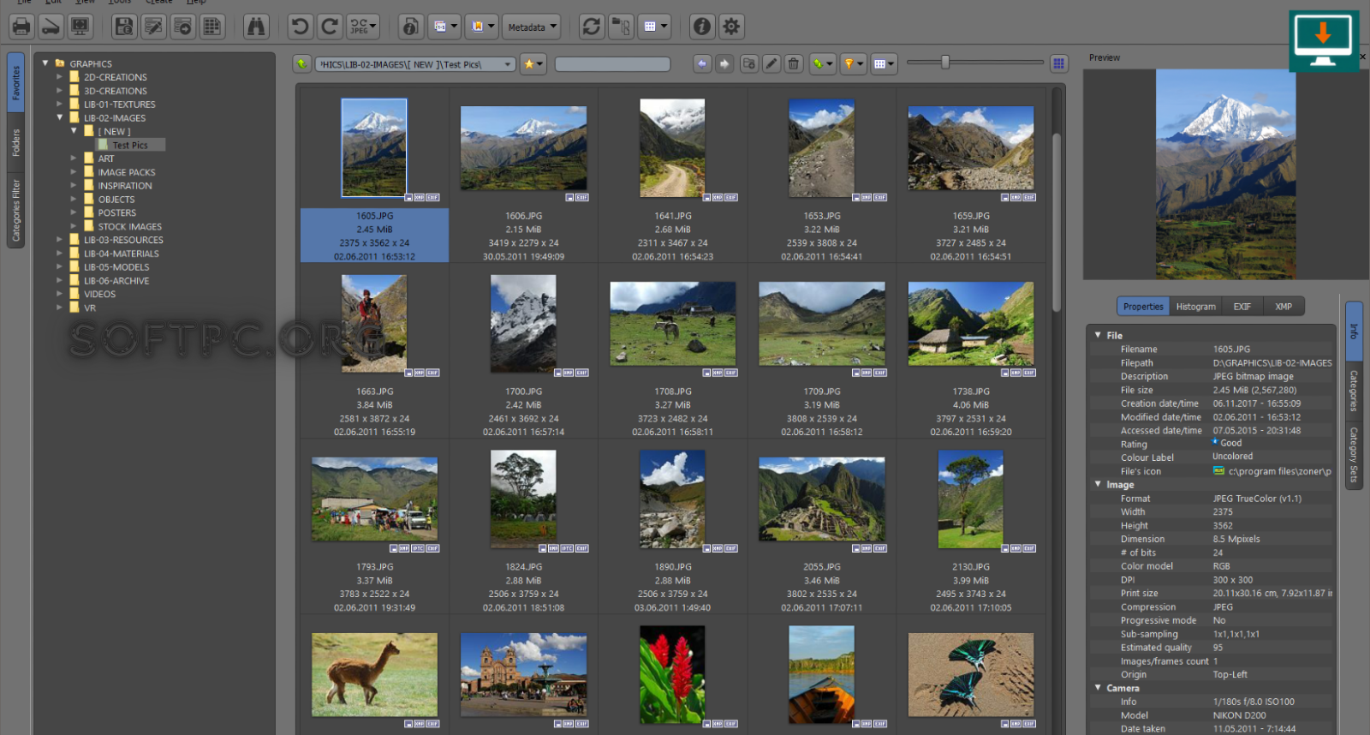Expand the STOCK IMAGES folder
This screenshot has width=1370, height=735.
pos(74,226)
